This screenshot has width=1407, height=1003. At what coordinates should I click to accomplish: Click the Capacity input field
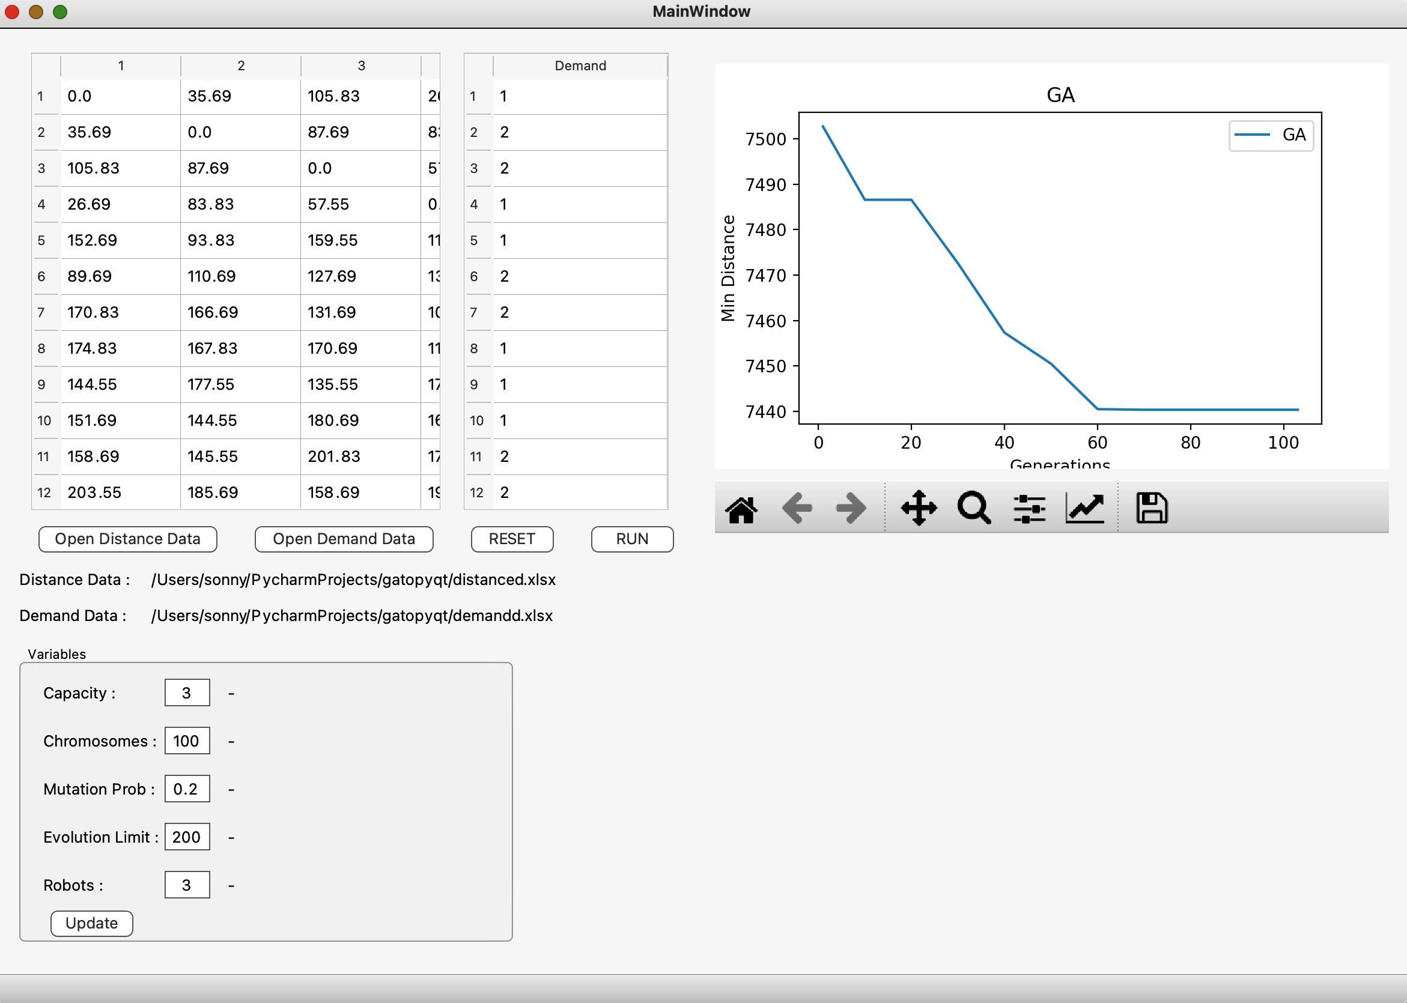[186, 692]
